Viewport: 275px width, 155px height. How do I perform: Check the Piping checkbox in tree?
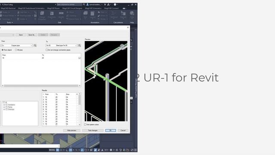coord(7,107)
